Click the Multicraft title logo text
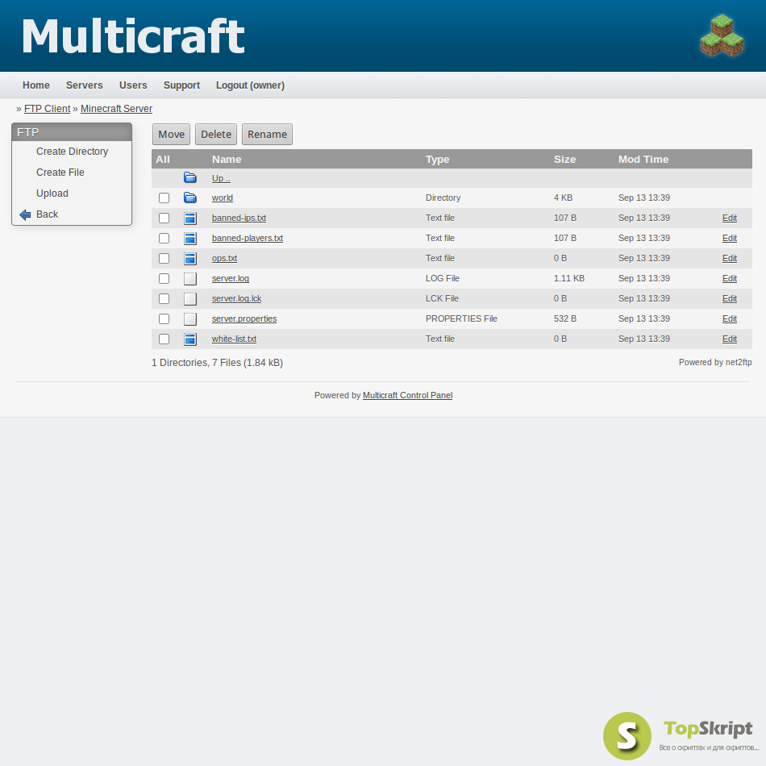This screenshot has width=766, height=766. pos(133,36)
